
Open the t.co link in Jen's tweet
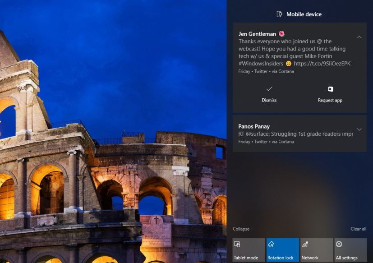[x=322, y=64]
